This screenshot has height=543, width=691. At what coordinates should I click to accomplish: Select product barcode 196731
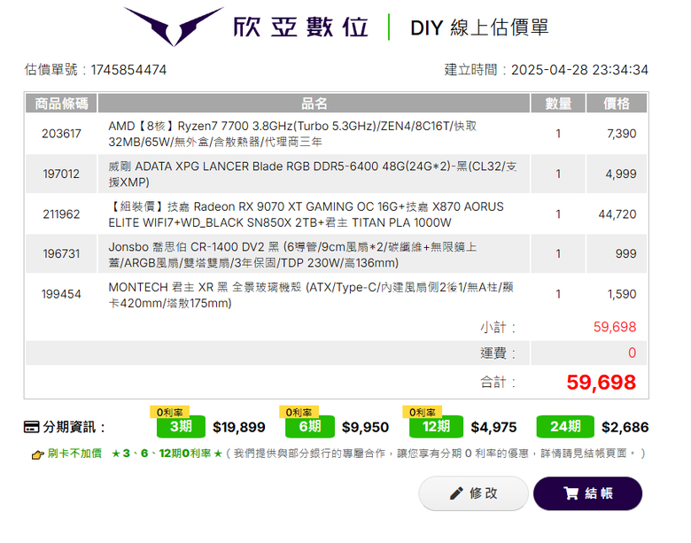pyautogui.click(x=61, y=254)
